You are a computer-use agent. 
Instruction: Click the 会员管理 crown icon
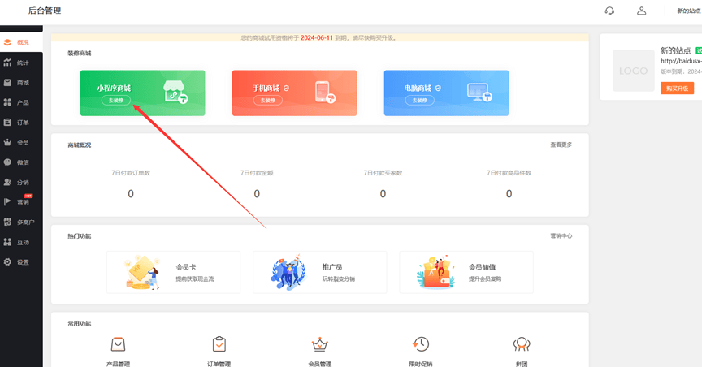tap(319, 344)
